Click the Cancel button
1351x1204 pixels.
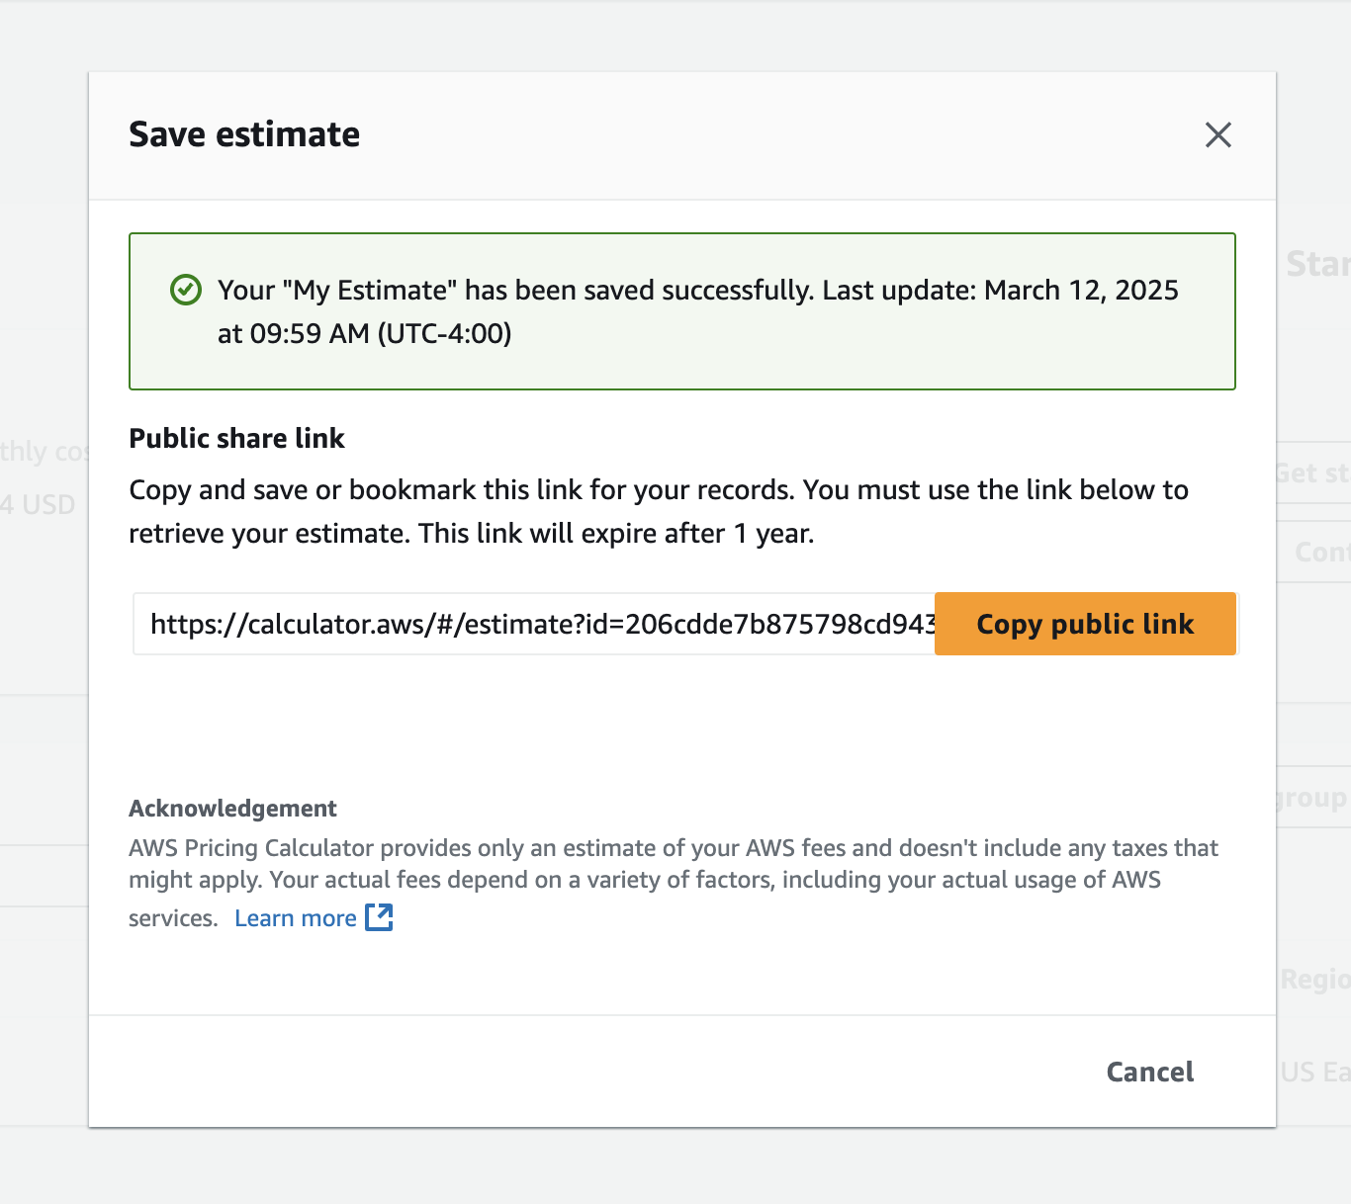click(1149, 1072)
